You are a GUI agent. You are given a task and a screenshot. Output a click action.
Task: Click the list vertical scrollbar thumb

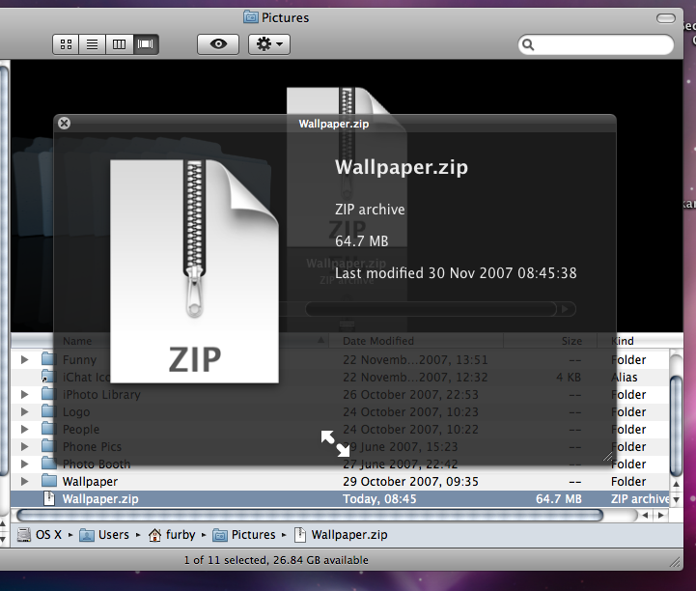pos(676,425)
